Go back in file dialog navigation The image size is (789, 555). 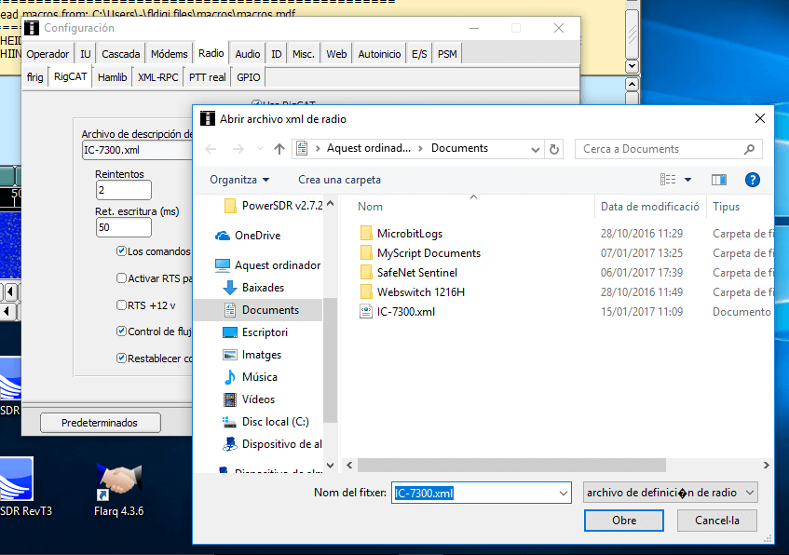tap(211, 149)
